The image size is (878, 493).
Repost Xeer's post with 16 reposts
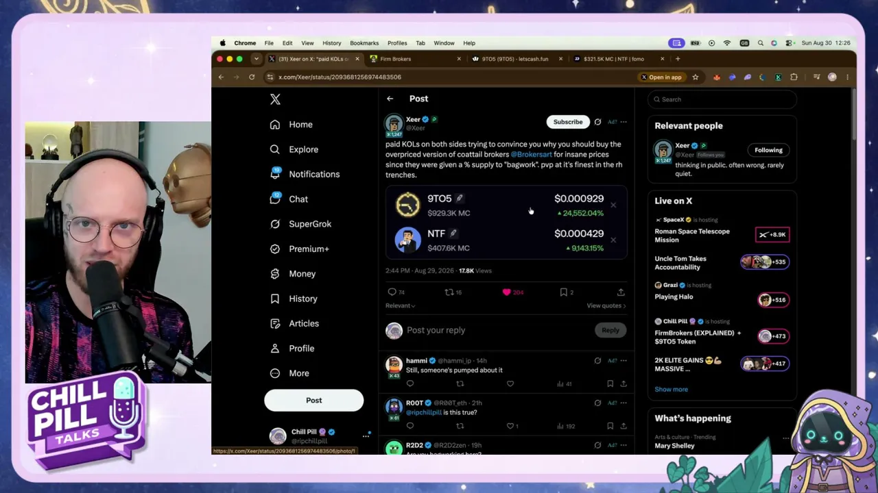[x=453, y=292]
